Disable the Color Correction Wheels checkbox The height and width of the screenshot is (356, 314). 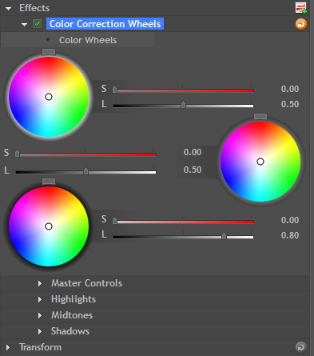[37, 24]
